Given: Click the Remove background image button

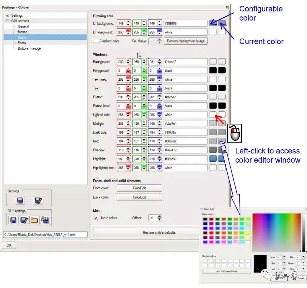Looking at the screenshot, I should pyautogui.click(x=186, y=41).
